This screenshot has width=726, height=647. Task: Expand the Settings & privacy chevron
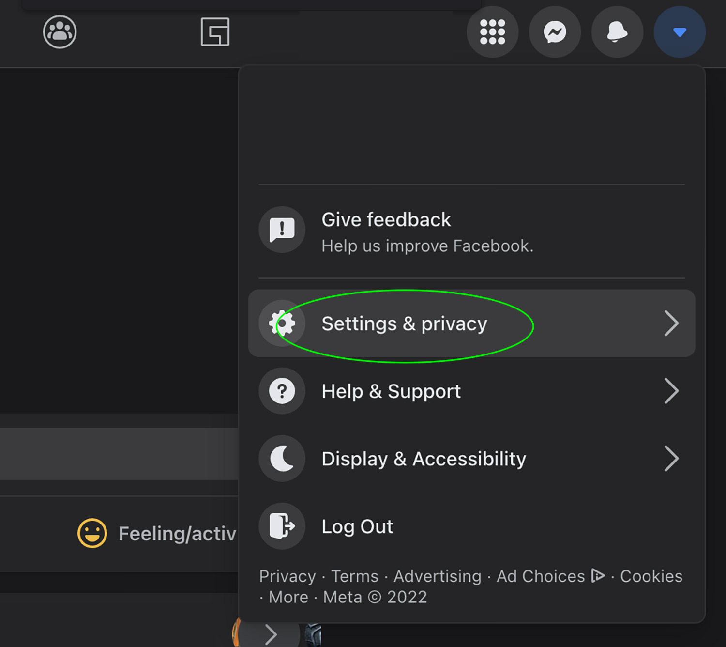671,323
